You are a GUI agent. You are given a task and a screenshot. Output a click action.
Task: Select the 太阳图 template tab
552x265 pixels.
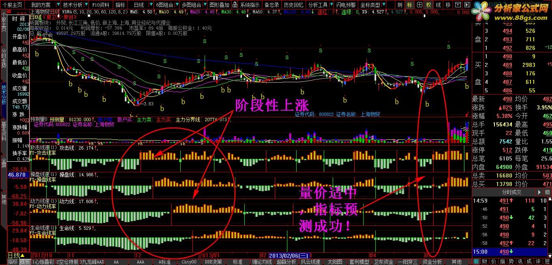pyautogui.click(x=335, y=262)
